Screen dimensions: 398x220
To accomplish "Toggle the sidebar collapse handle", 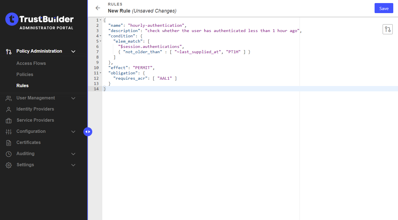I will (88, 132).
